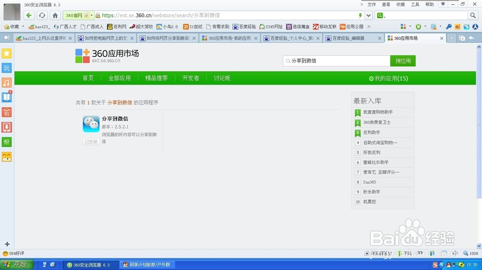Click the 已安装 installed button
Viewport: 482px width, 270px height.
click(91, 142)
